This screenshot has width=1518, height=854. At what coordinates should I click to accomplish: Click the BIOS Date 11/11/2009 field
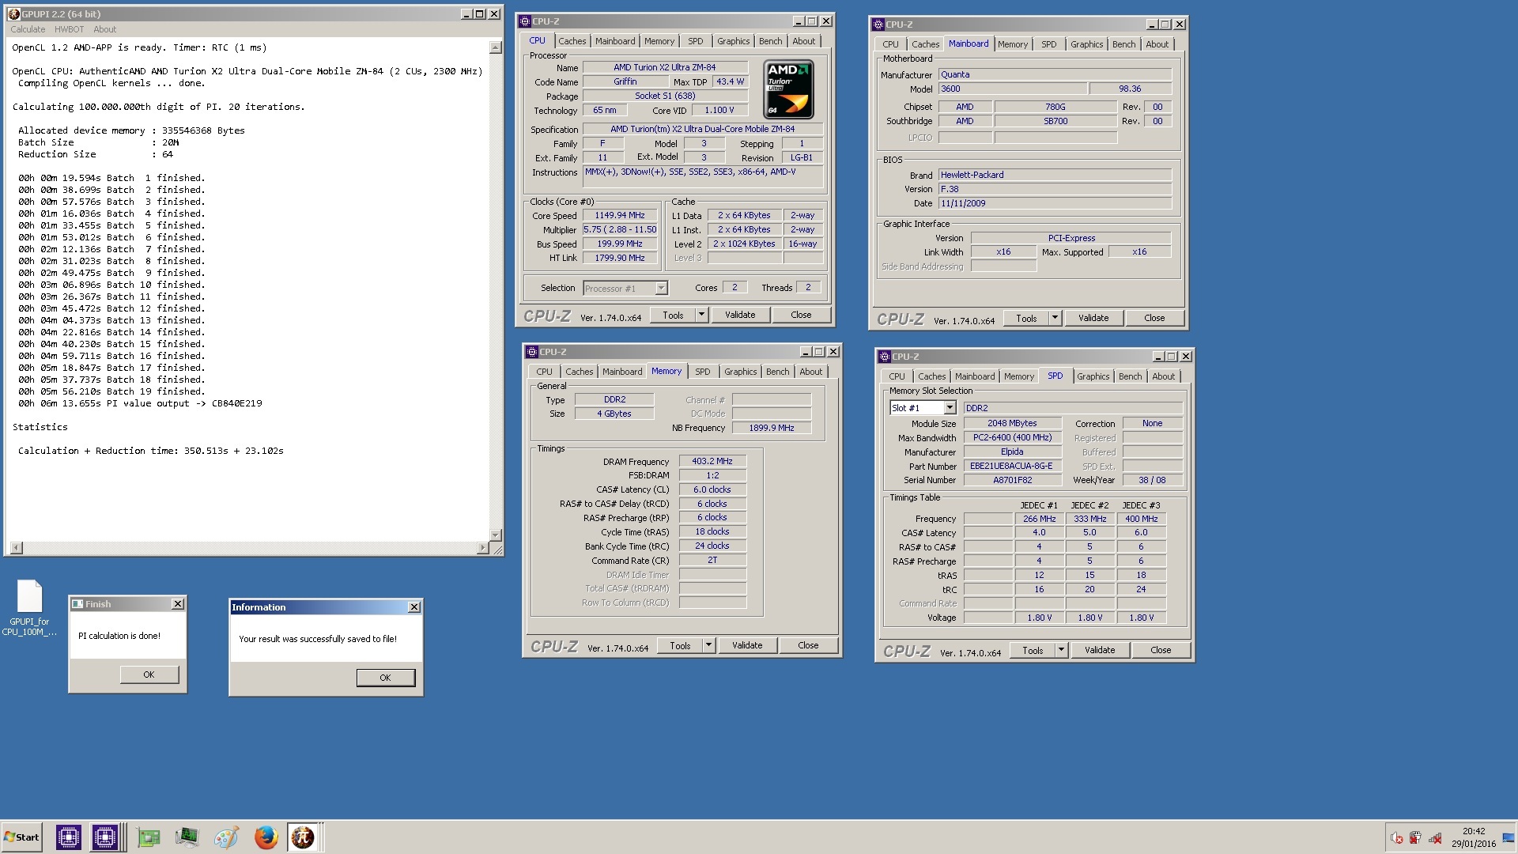[x=1055, y=203]
